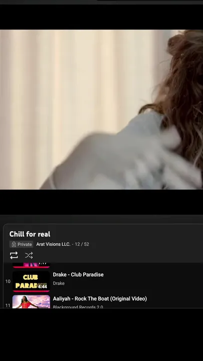Open the Arat Visions LLC. channel link
203x361 pixels.
[x=53, y=244]
